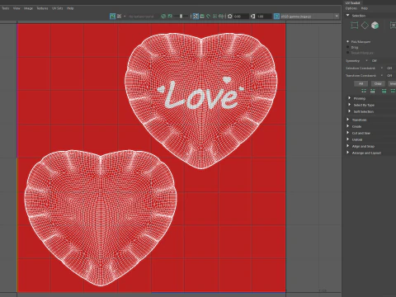
Task: Expand the Transform section
Action: click(x=348, y=120)
